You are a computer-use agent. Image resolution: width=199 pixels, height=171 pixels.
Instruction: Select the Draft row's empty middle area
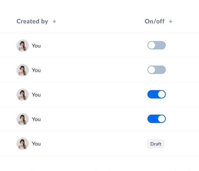94,144
